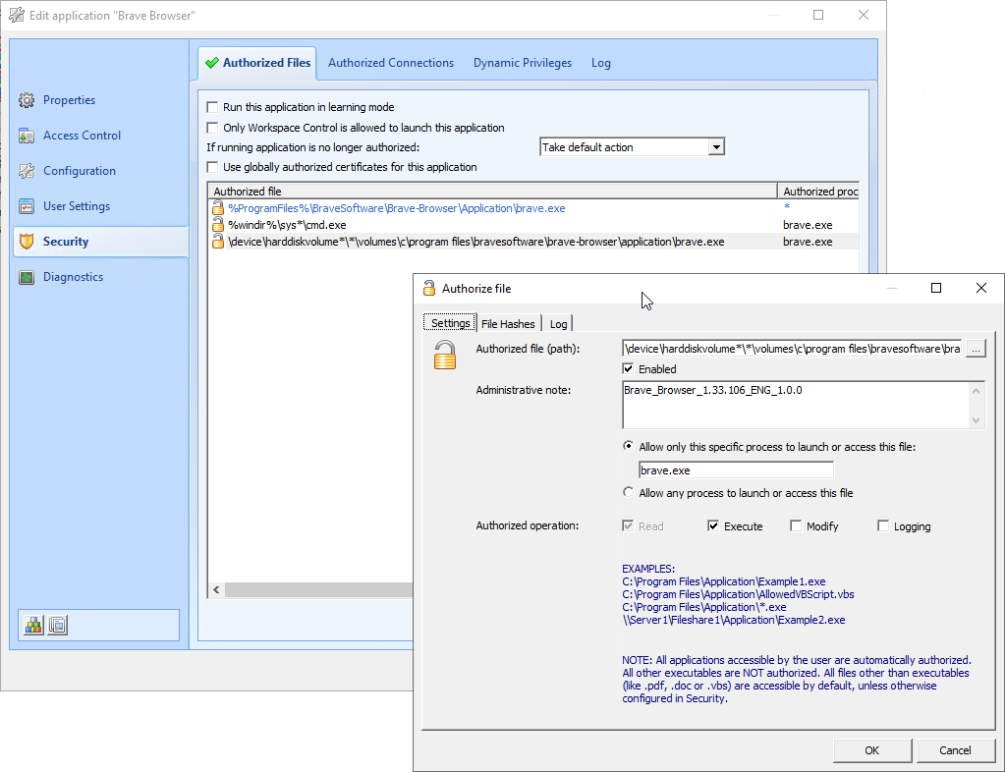Screen dimensions: 1005x772
Task: Enable Run this application in learning mode
Action: point(212,107)
